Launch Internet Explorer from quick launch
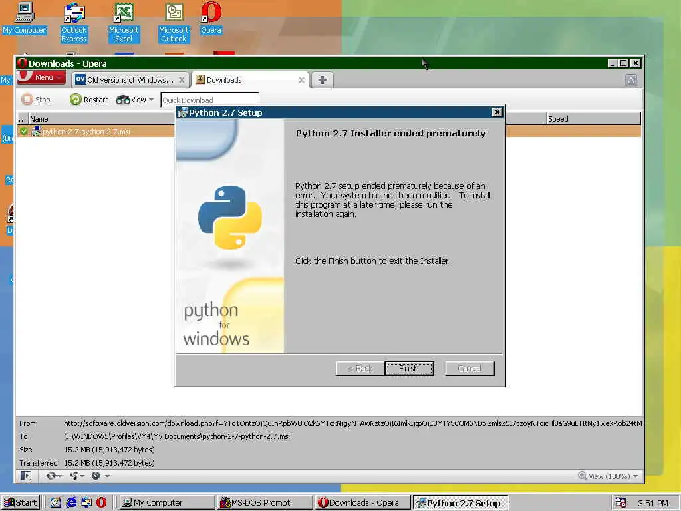This screenshot has height=511, width=681. 71,503
